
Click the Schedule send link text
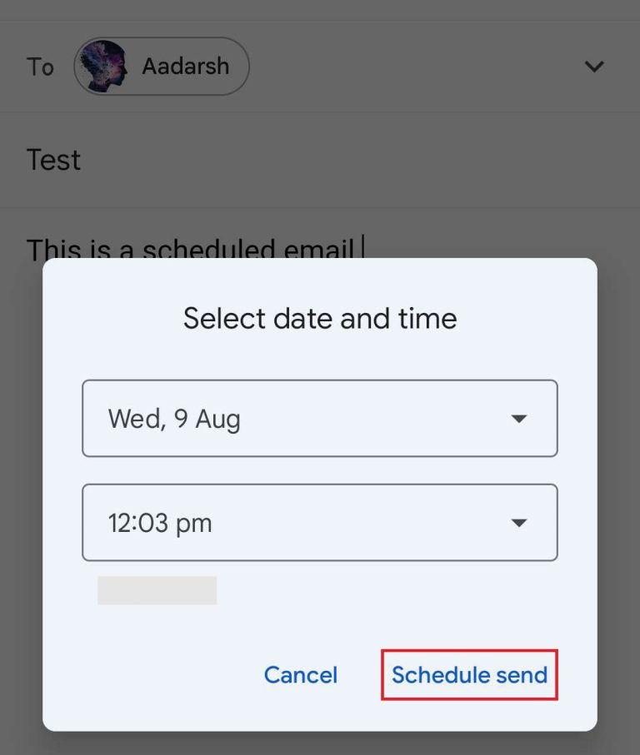coord(469,675)
